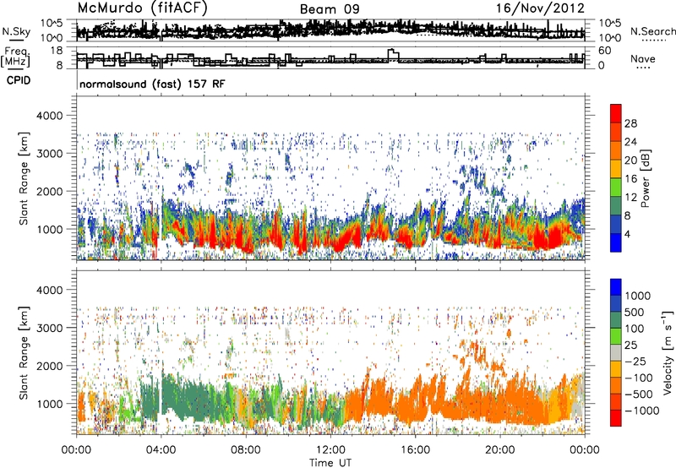Screen dimensions: 676x468
Task: Click the 12:00 time tick label
Action: pyautogui.click(x=330, y=450)
